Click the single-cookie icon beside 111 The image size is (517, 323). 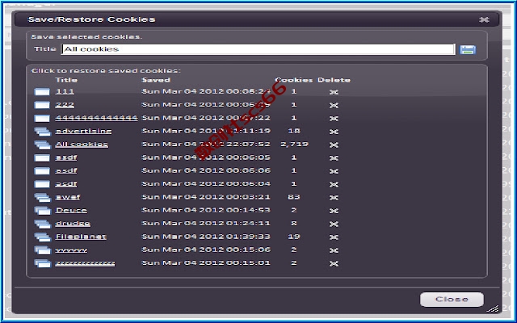click(x=42, y=91)
